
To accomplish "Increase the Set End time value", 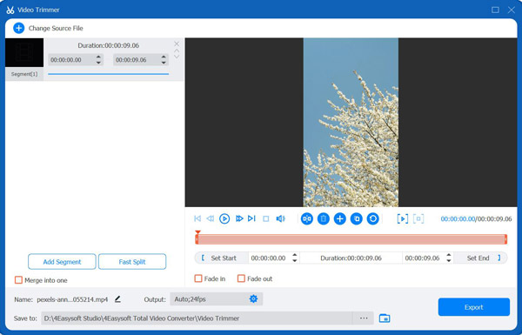I will click(x=449, y=256).
